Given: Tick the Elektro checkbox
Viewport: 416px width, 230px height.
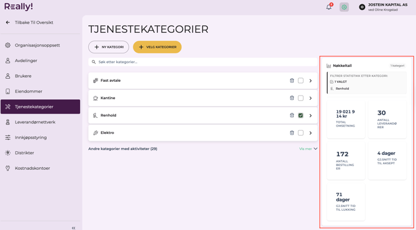Looking at the screenshot, I should tap(301, 133).
